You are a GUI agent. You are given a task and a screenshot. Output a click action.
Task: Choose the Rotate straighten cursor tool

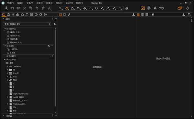[x=85, y=8]
